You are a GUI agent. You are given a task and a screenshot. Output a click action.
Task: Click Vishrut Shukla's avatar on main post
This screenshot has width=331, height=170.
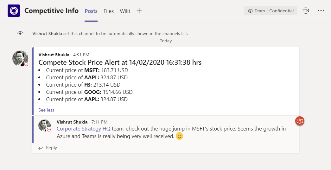pyautogui.click(x=20, y=58)
